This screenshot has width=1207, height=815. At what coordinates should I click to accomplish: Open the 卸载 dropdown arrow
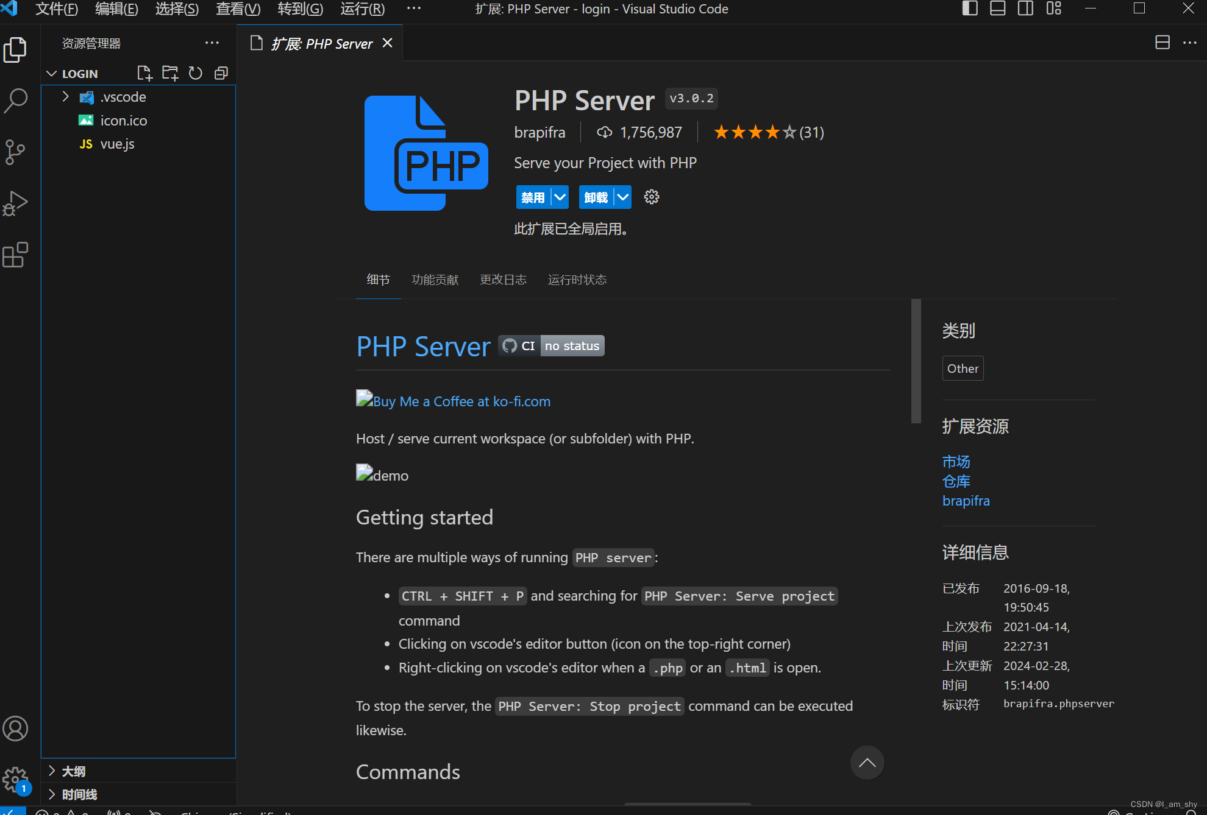pos(623,197)
